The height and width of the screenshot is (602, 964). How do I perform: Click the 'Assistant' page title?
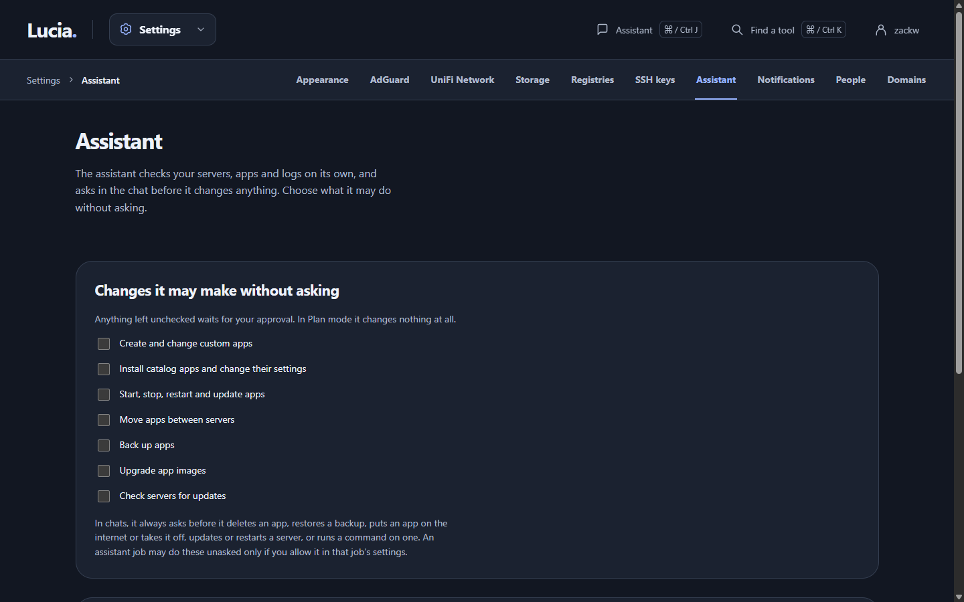click(118, 141)
